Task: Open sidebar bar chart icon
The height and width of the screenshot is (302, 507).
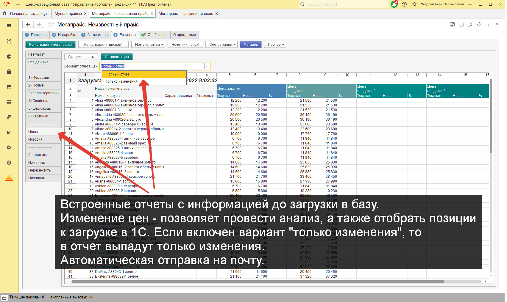Action: [x=9, y=132]
